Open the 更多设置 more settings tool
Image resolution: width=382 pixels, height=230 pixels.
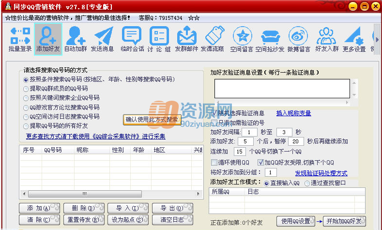(354, 40)
